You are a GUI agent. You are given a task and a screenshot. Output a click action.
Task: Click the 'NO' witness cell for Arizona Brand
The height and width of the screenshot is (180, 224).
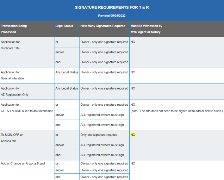pyautogui.click(x=177, y=170)
